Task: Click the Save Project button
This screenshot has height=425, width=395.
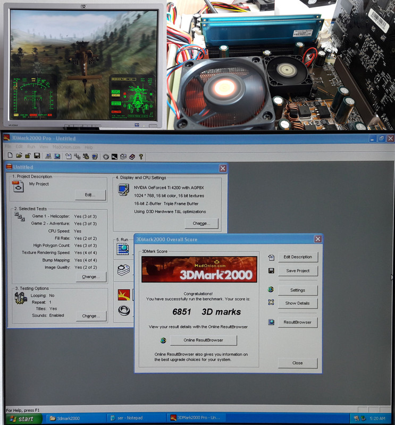Action: tap(298, 271)
